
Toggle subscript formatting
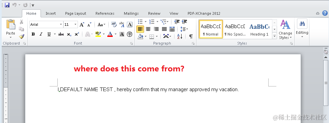tap(69, 34)
